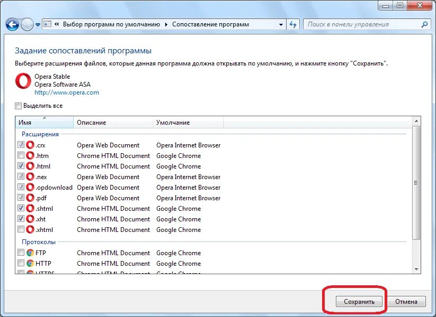The width and height of the screenshot is (436, 317).
Task: Sort by the 'Описание' column header
Action: tap(113, 122)
